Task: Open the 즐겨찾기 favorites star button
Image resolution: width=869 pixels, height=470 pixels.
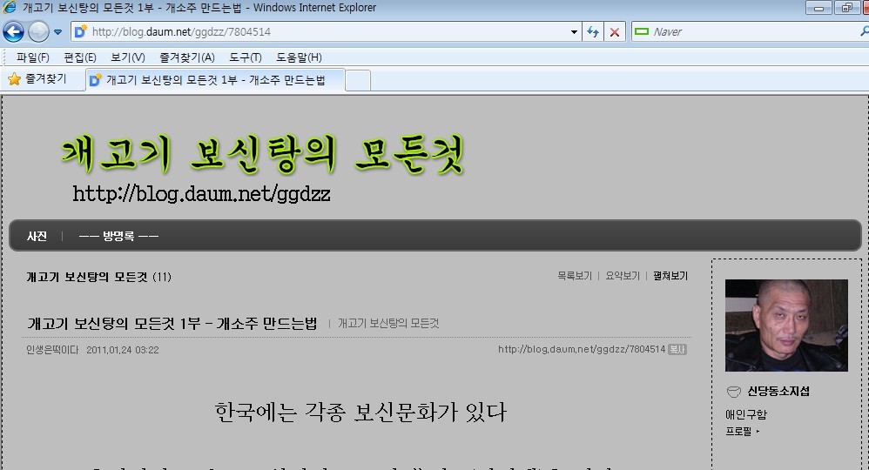Action: 37,79
